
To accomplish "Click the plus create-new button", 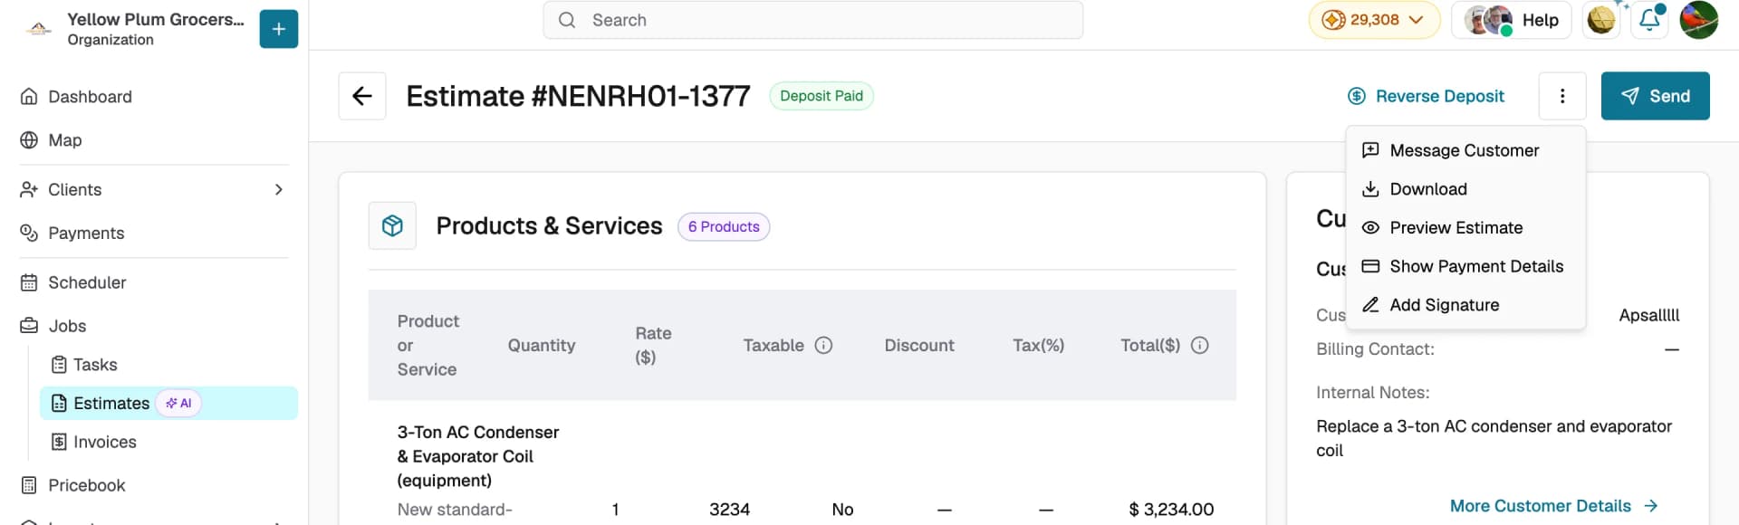I will click(x=278, y=29).
